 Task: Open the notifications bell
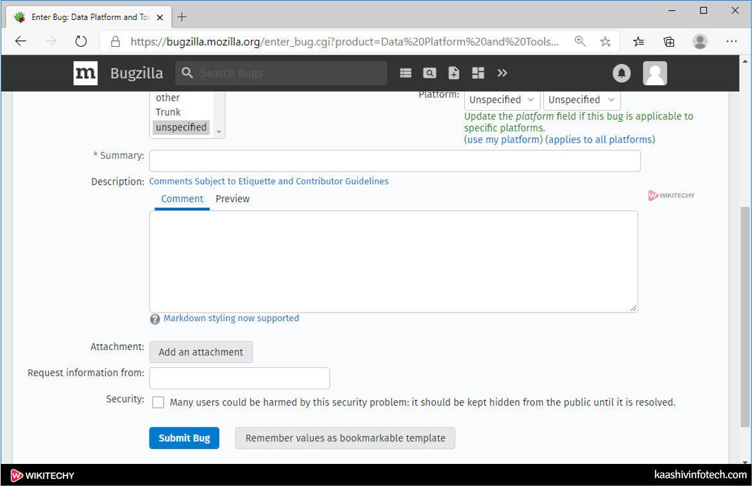click(x=622, y=73)
